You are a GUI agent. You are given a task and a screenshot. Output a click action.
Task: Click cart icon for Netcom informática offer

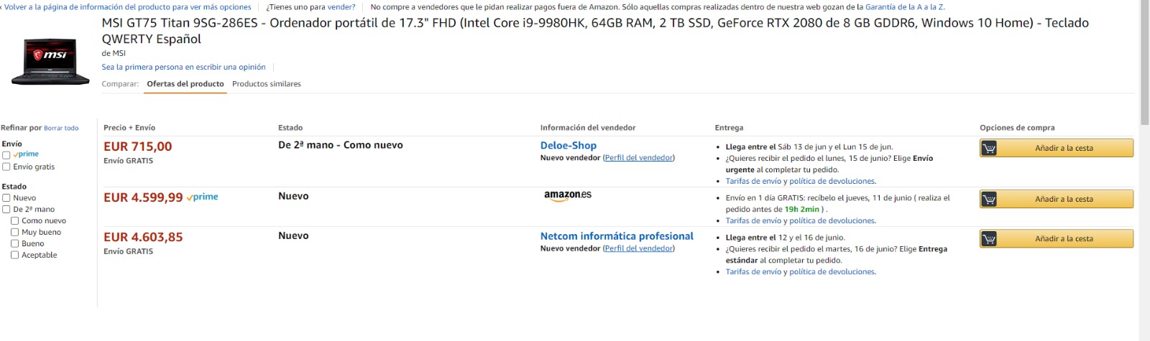tap(989, 238)
